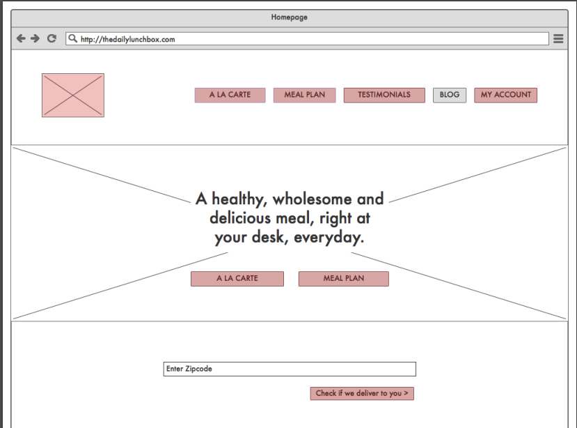The image size is (577, 428).
Task: Focus the Enter Zipcode field
Action: (290, 369)
